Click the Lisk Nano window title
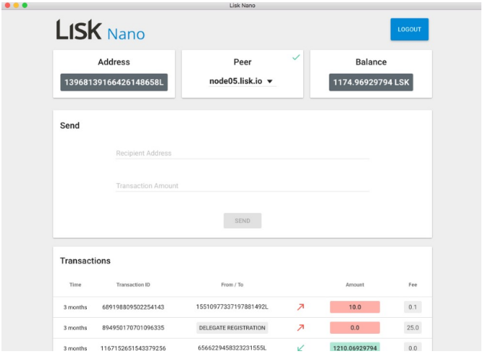Screen dimensions: 485x354 coord(242,5)
